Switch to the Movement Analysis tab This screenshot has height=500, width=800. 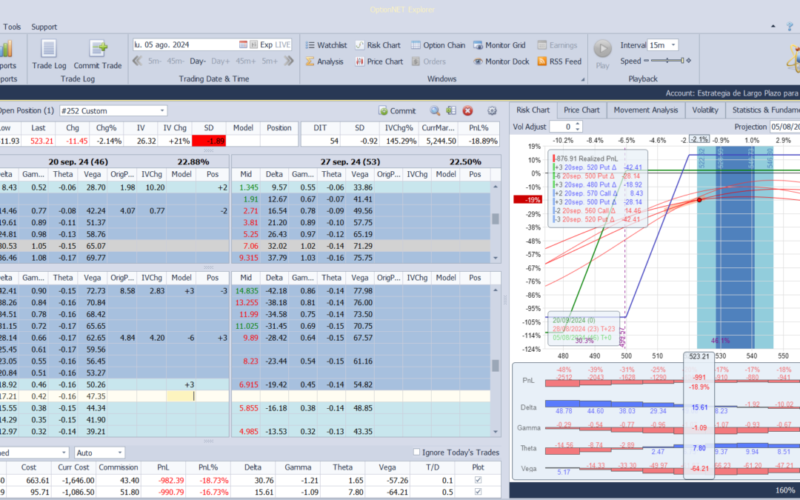646,110
